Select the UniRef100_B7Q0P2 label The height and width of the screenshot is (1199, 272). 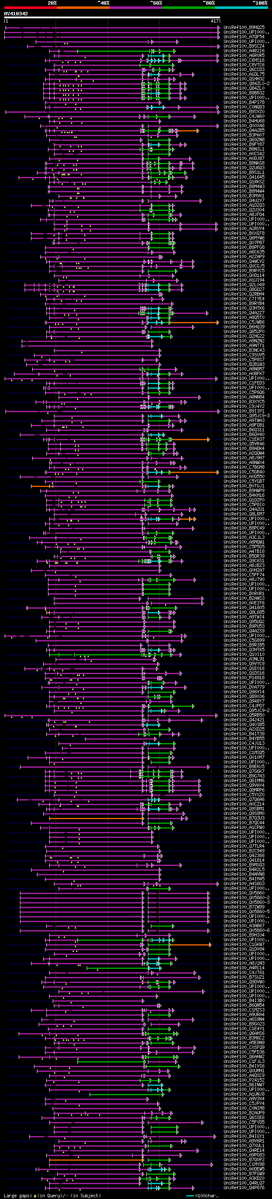pyautogui.click(x=244, y=1159)
